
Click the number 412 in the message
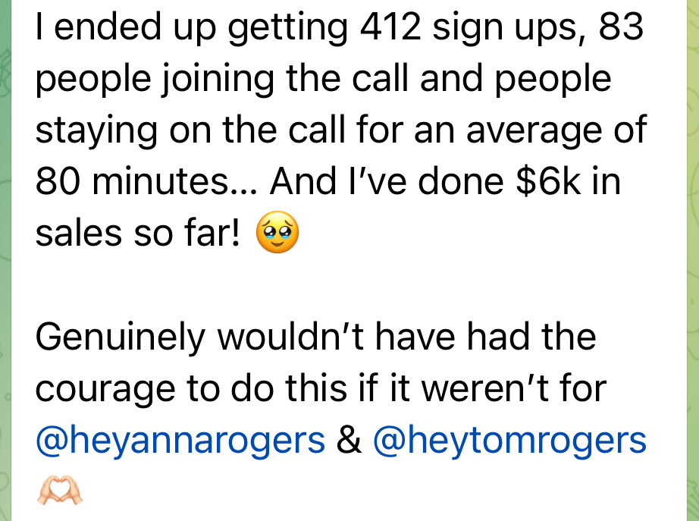pyautogui.click(x=387, y=28)
